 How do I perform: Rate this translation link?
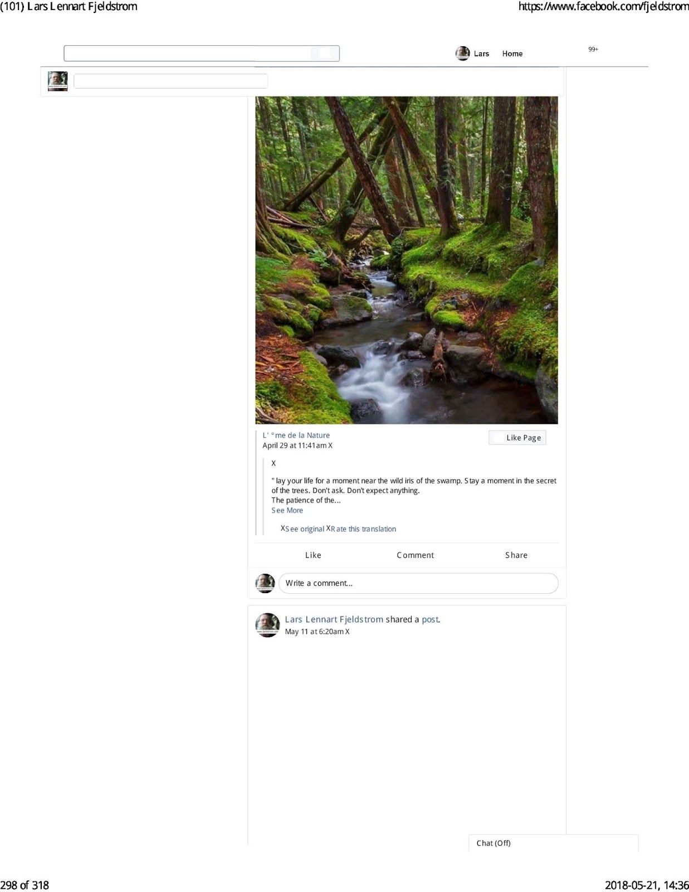(363, 529)
